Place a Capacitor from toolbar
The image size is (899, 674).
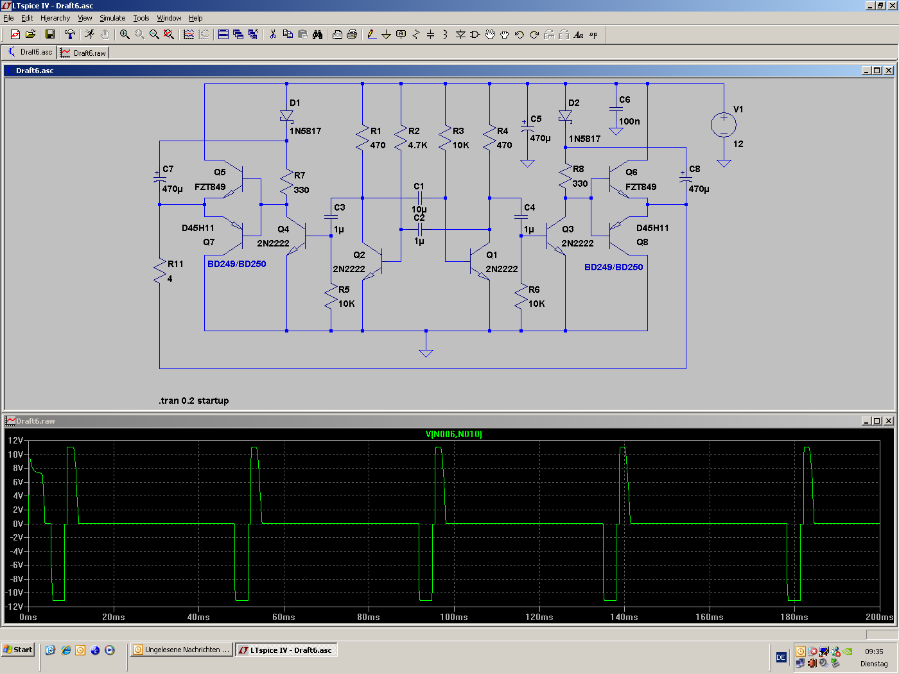click(431, 35)
